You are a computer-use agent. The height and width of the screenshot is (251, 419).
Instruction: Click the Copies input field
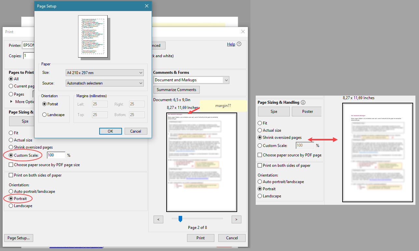[x=29, y=56]
